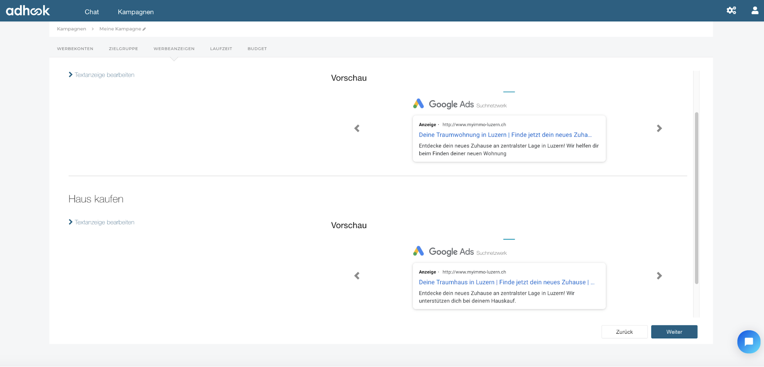Click Meine Kampagne breadcrumb
Viewport: 764px width, 367px height.
(120, 29)
